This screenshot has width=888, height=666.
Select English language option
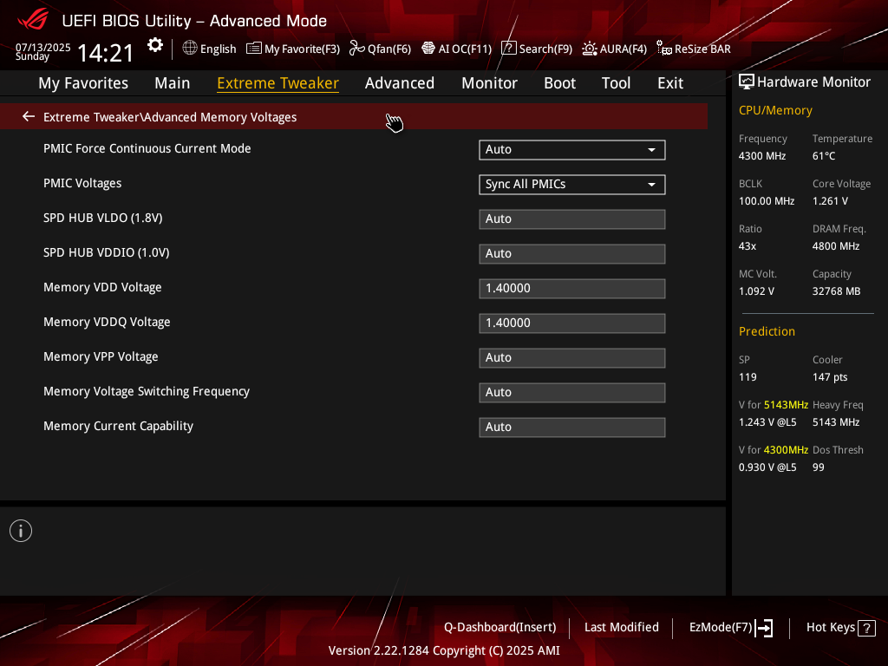[218, 49]
